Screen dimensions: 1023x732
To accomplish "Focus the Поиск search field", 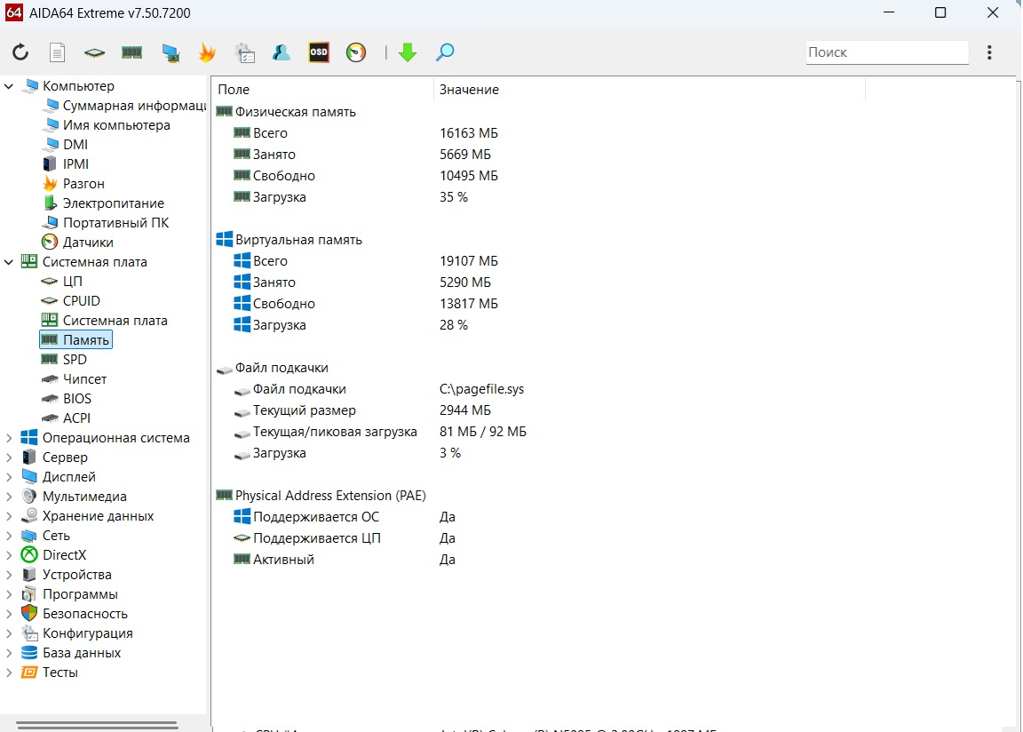I will 886,52.
